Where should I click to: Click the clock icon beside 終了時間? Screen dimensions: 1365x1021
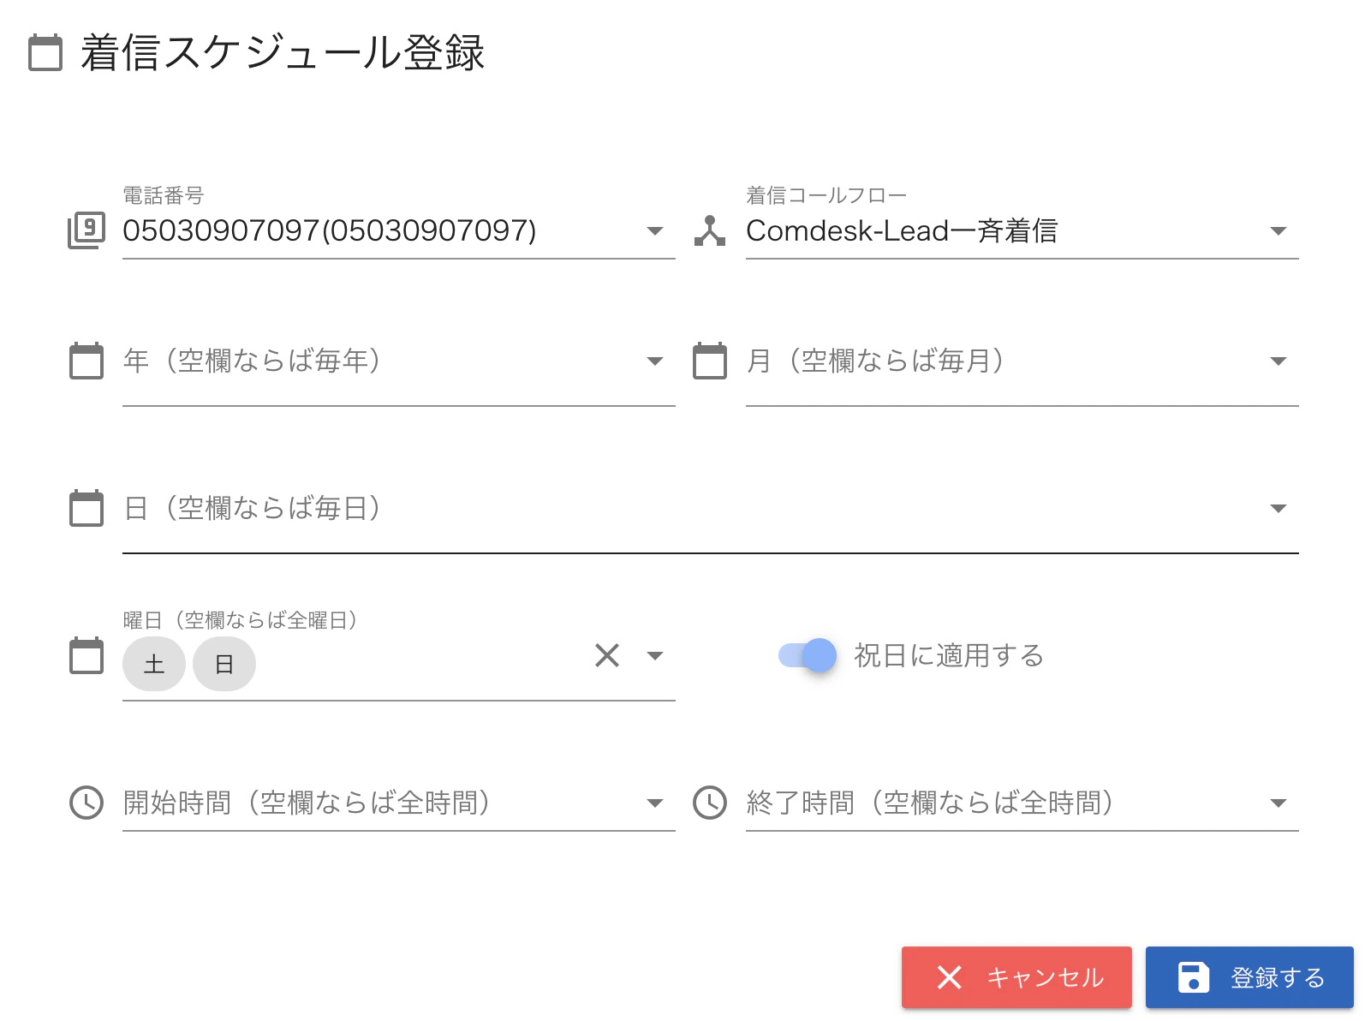pos(710,803)
